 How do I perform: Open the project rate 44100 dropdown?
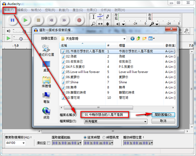tap(24, 143)
